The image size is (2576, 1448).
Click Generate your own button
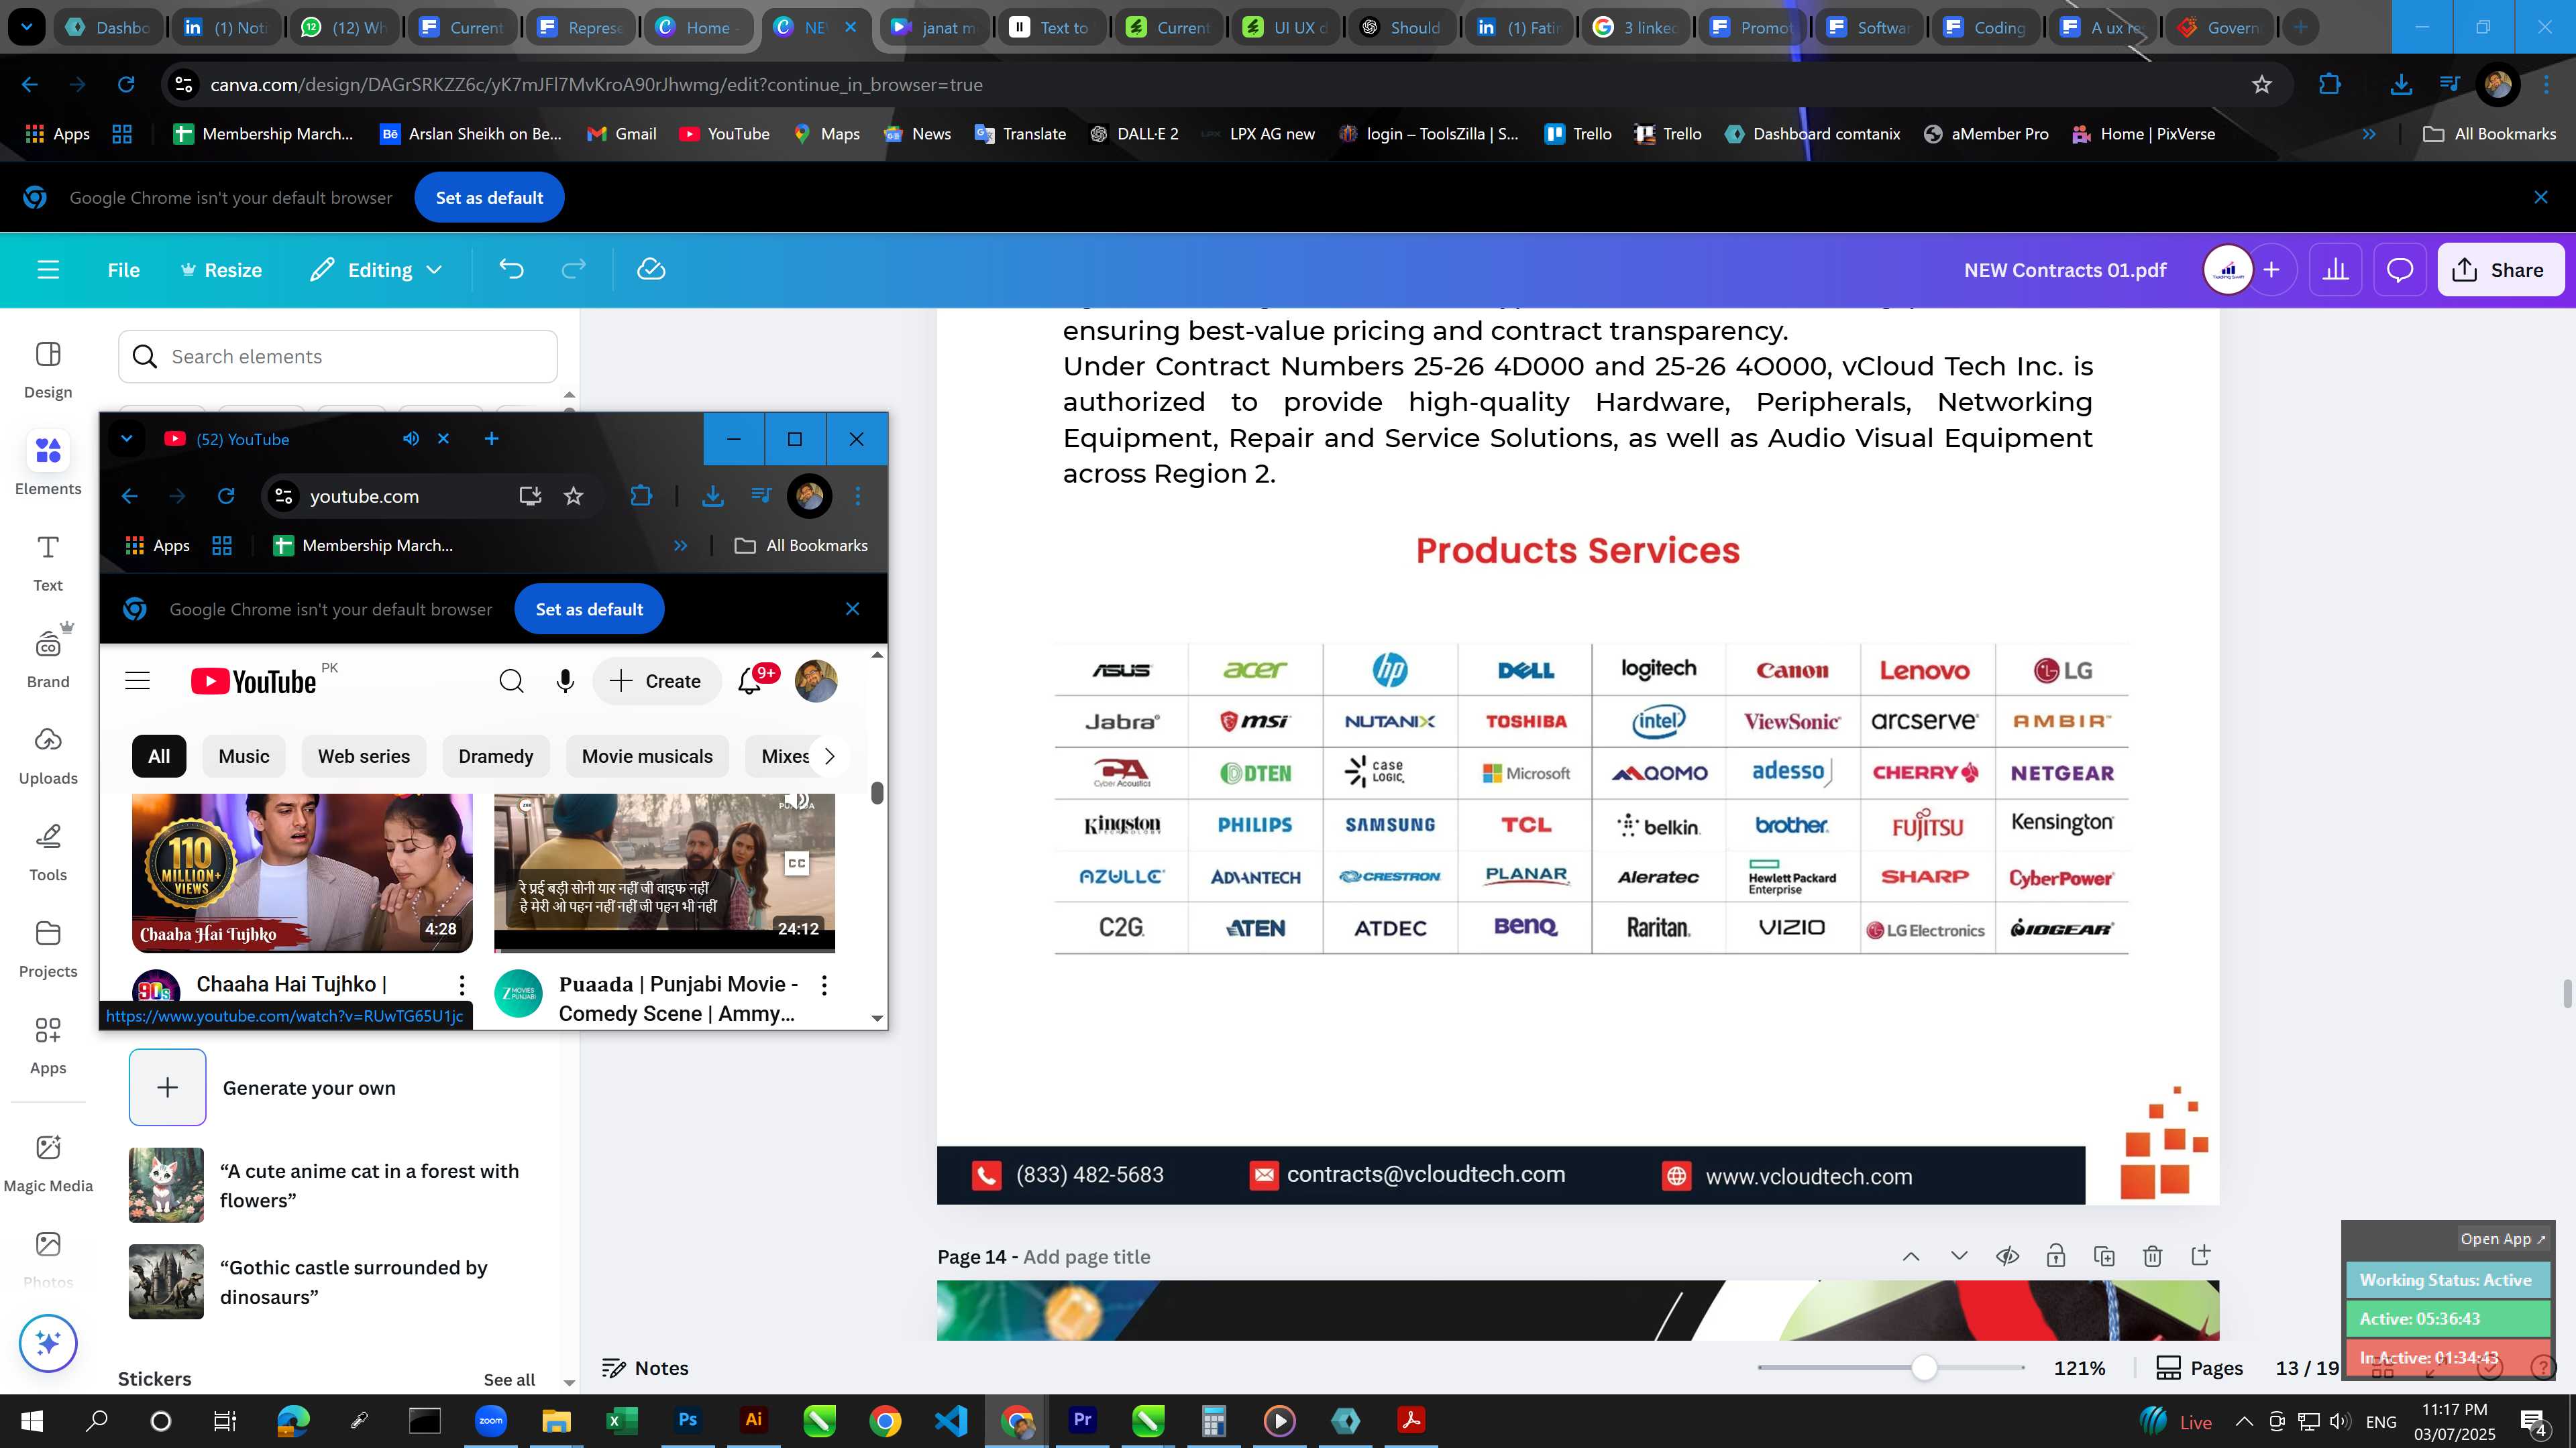[263, 1087]
